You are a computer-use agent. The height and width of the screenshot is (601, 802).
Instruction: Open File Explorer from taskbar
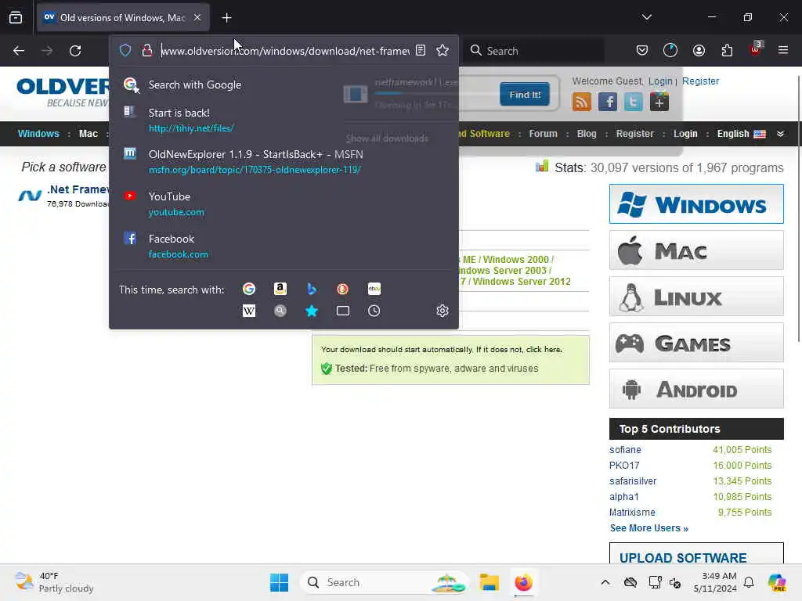[489, 582]
